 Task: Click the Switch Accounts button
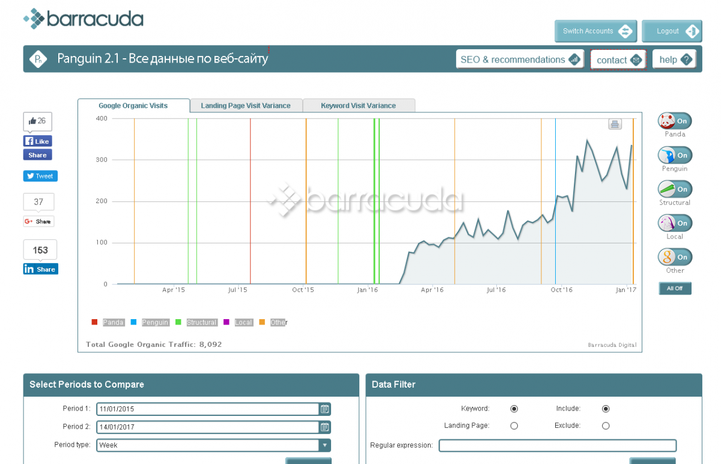pyautogui.click(x=595, y=31)
